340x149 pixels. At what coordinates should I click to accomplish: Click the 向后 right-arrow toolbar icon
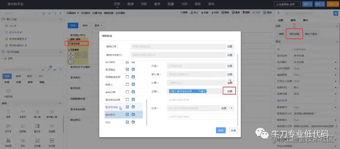pyautogui.click(x=213, y=13)
